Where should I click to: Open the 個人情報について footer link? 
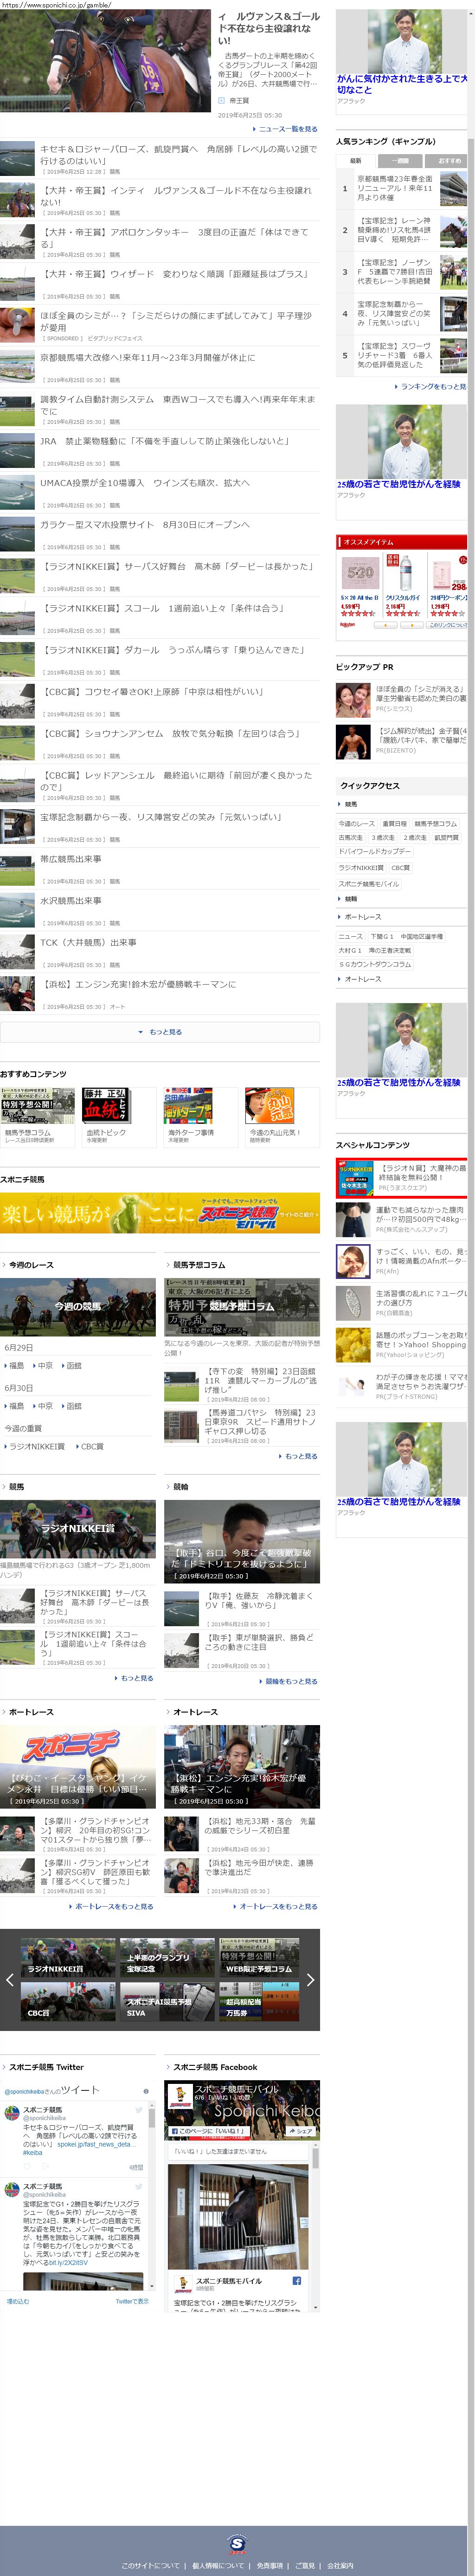[217, 2565]
